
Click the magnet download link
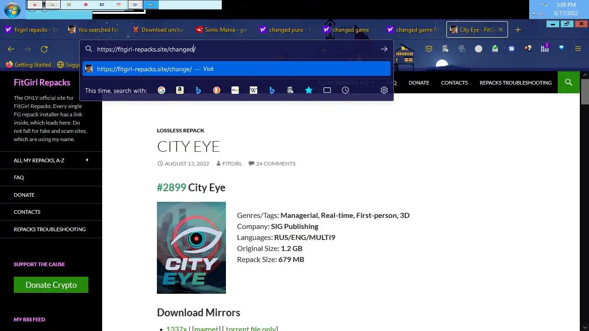(206, 328)
